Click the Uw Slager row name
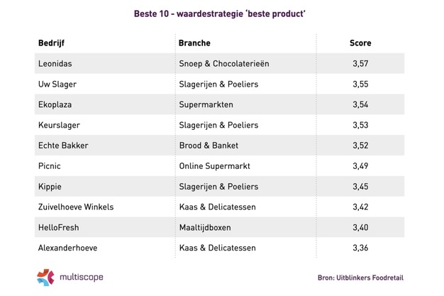Image resolution: width=444 pixels, height=296 pixels. coord(57,84)
